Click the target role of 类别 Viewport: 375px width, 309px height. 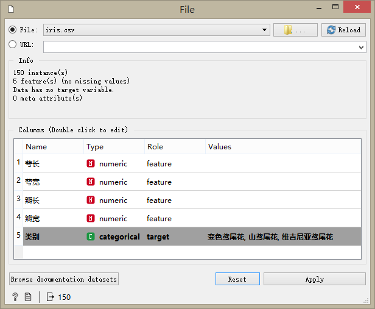(x=158, y=236)
